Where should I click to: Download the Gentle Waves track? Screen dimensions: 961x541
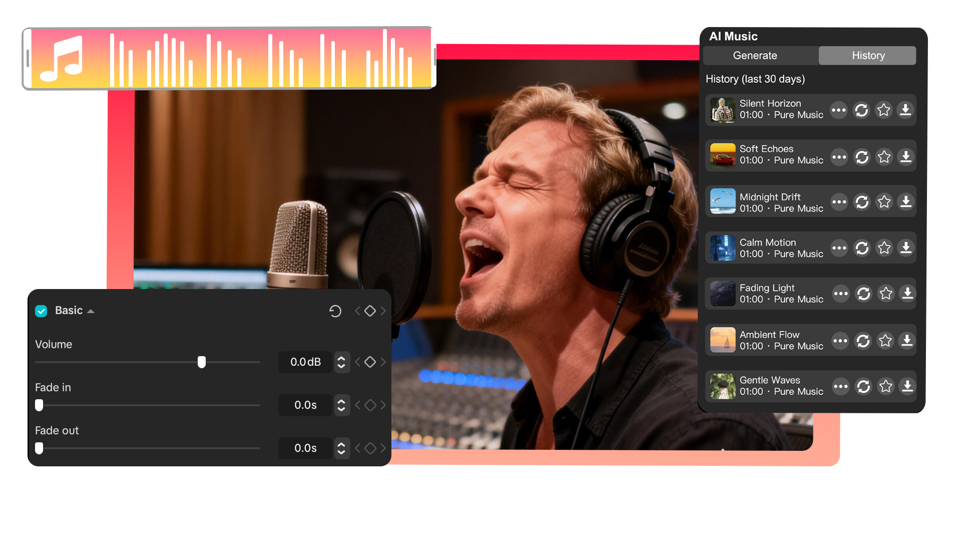click(907, 386)
